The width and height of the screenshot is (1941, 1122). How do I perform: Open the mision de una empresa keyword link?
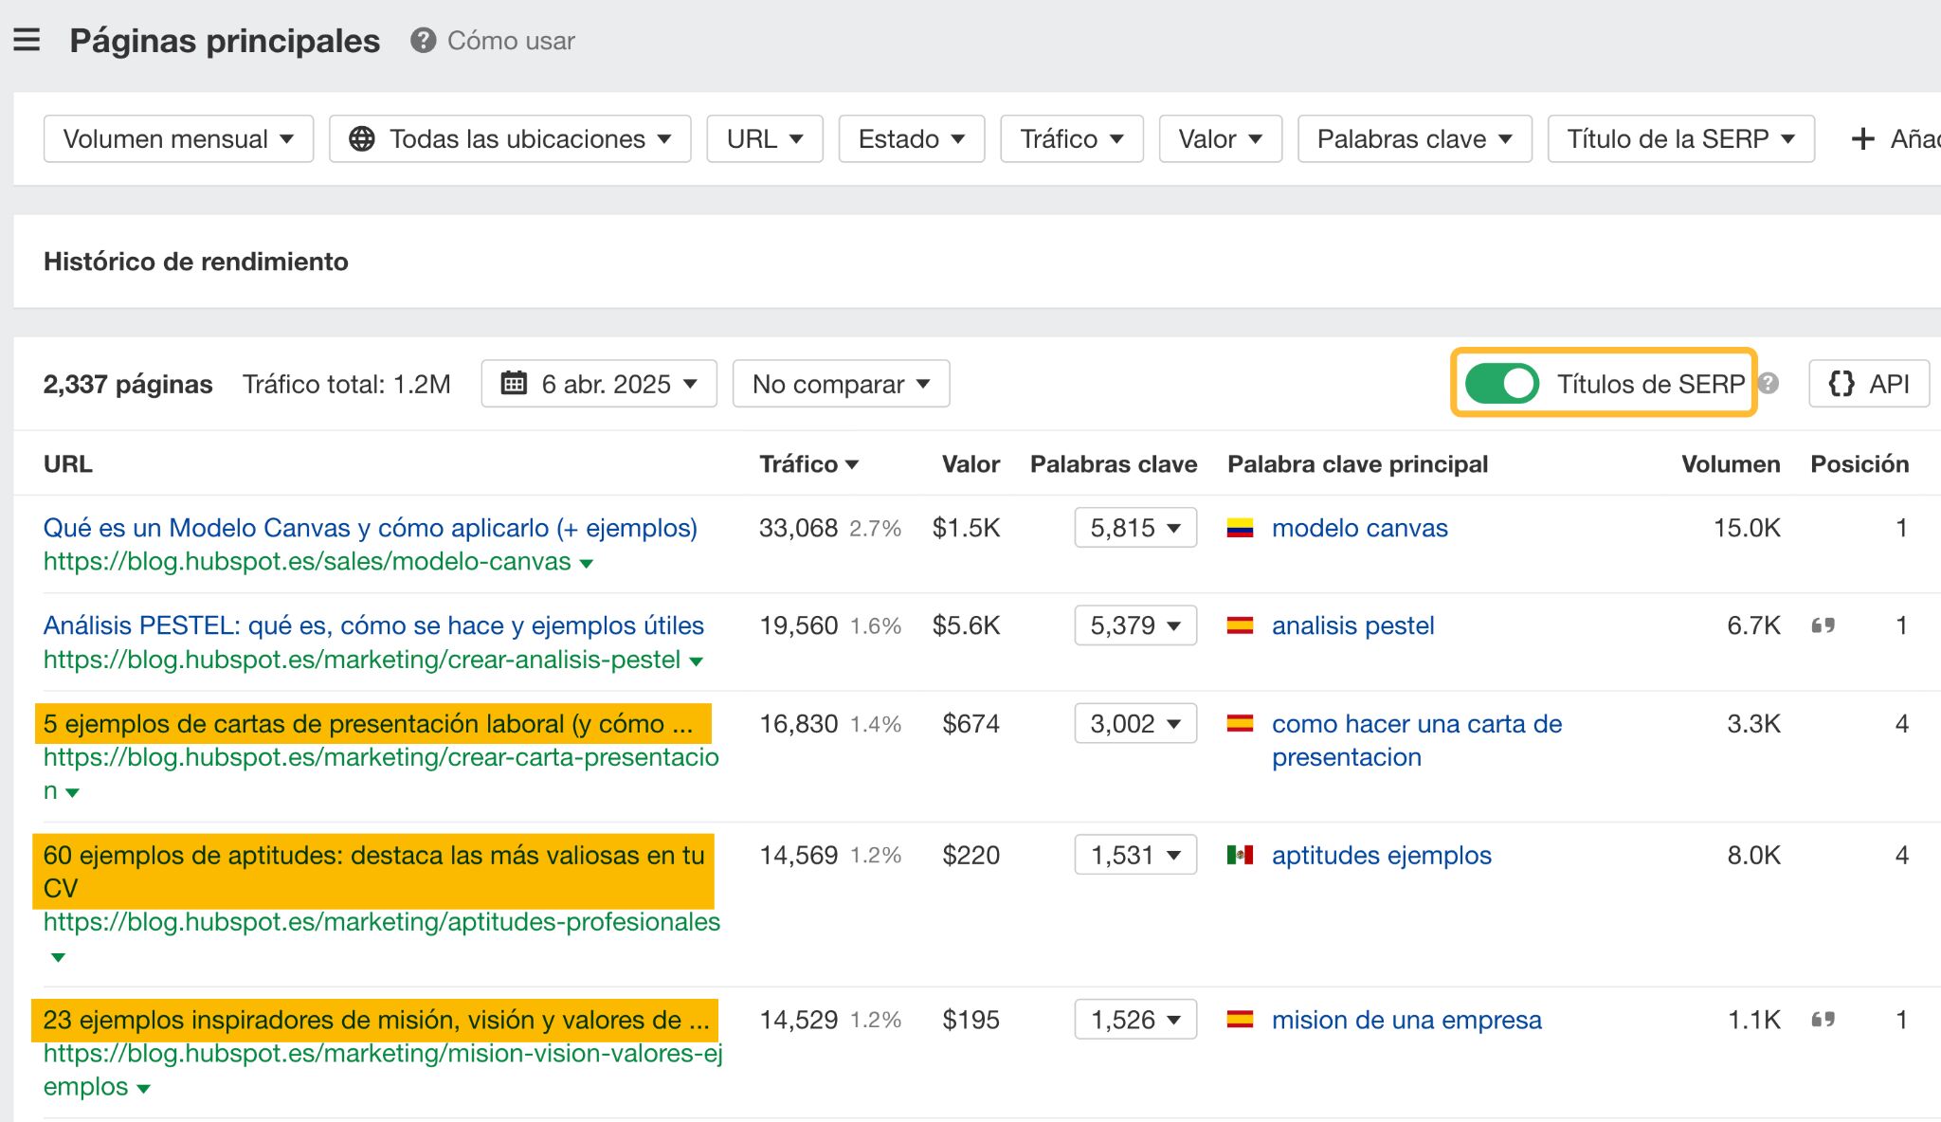pyautogui.click(x=1406, y=1020)
